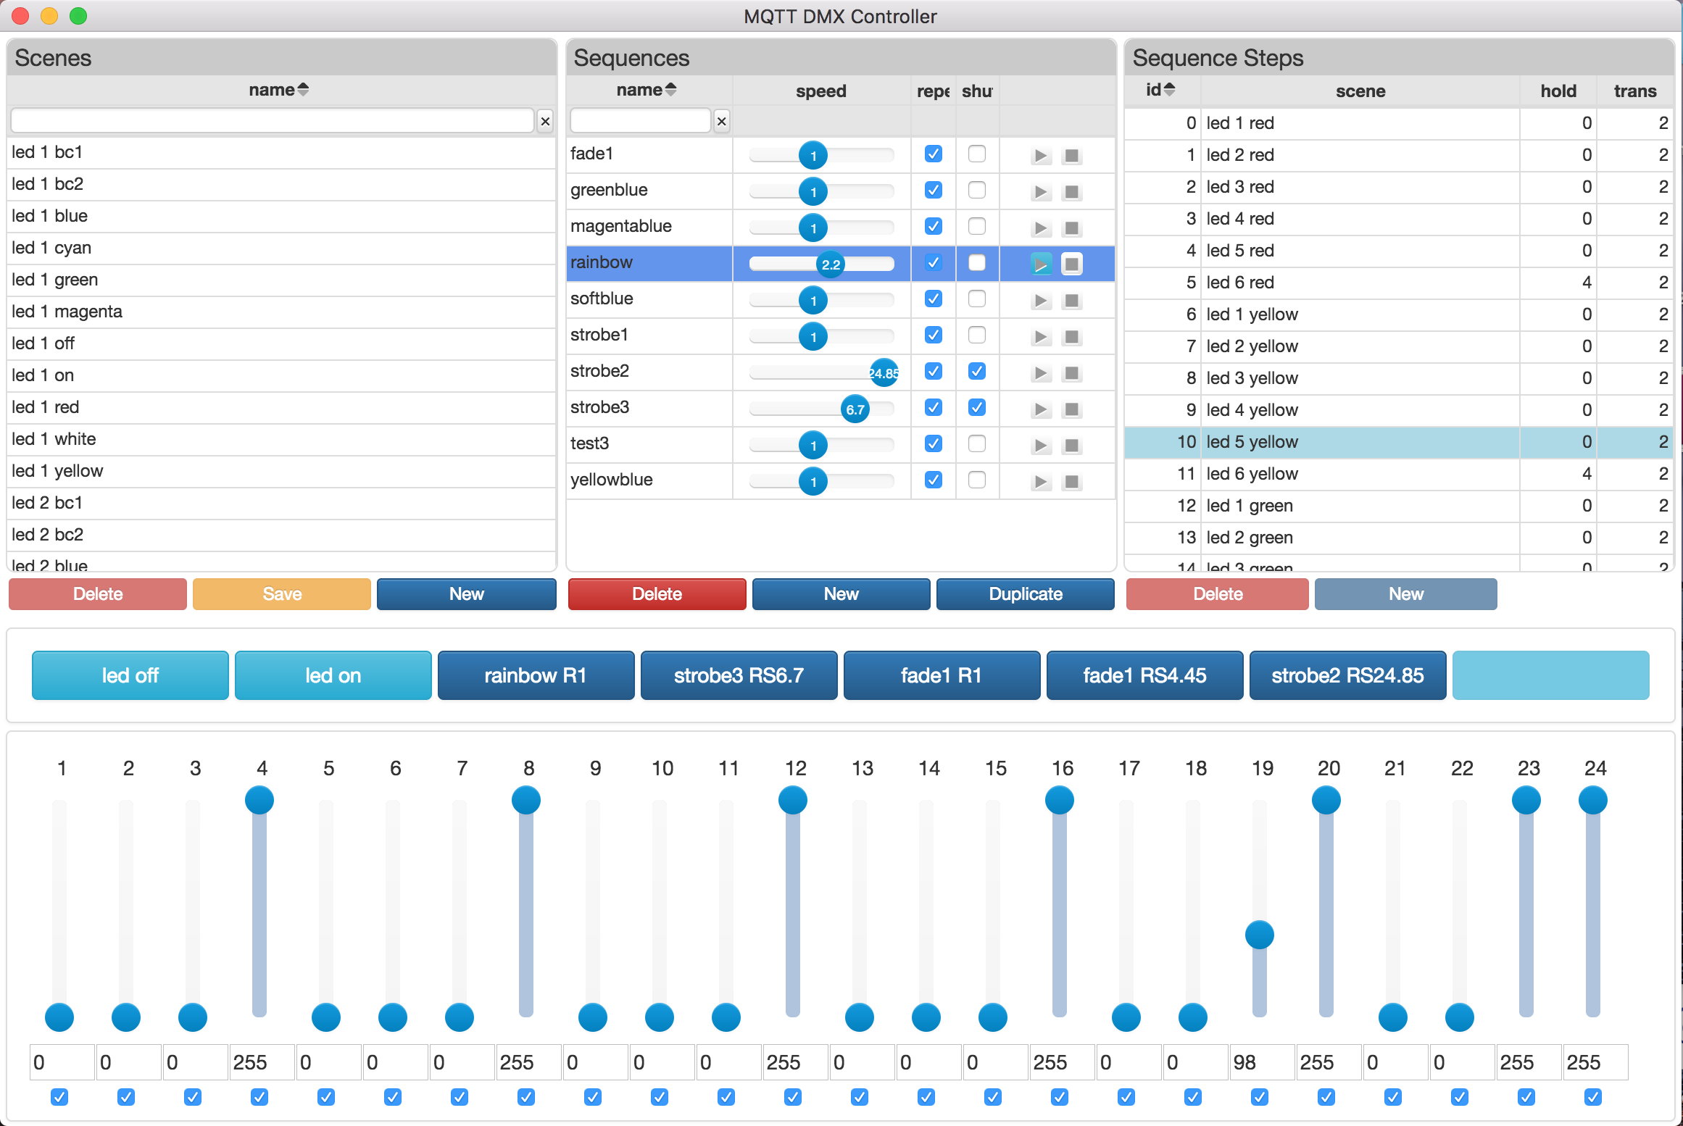1683x1126 pixels.
Task: Clear the Sequences name filter with X
Action: (x=721, y=121)
